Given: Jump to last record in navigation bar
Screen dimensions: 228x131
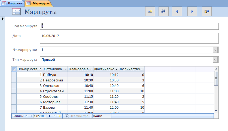Looking at the screenshot, I should (54, 116).
